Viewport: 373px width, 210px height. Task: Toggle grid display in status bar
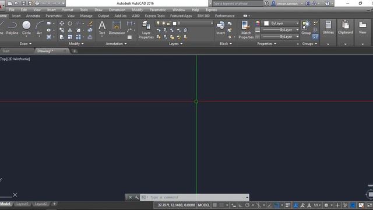[215, 205]
